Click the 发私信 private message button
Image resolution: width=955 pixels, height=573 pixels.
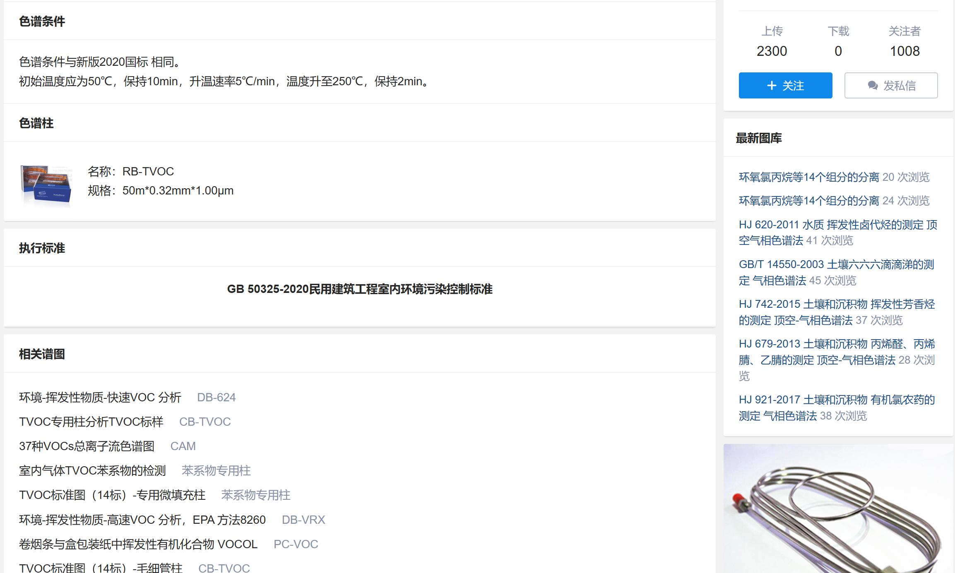[890, 86]
